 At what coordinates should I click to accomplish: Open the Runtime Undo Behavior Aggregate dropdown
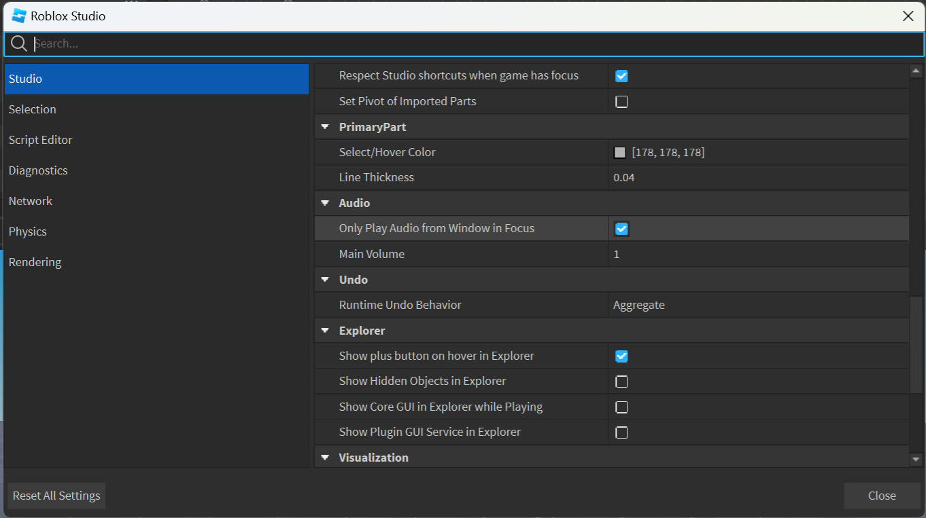(x=758, y=306)
